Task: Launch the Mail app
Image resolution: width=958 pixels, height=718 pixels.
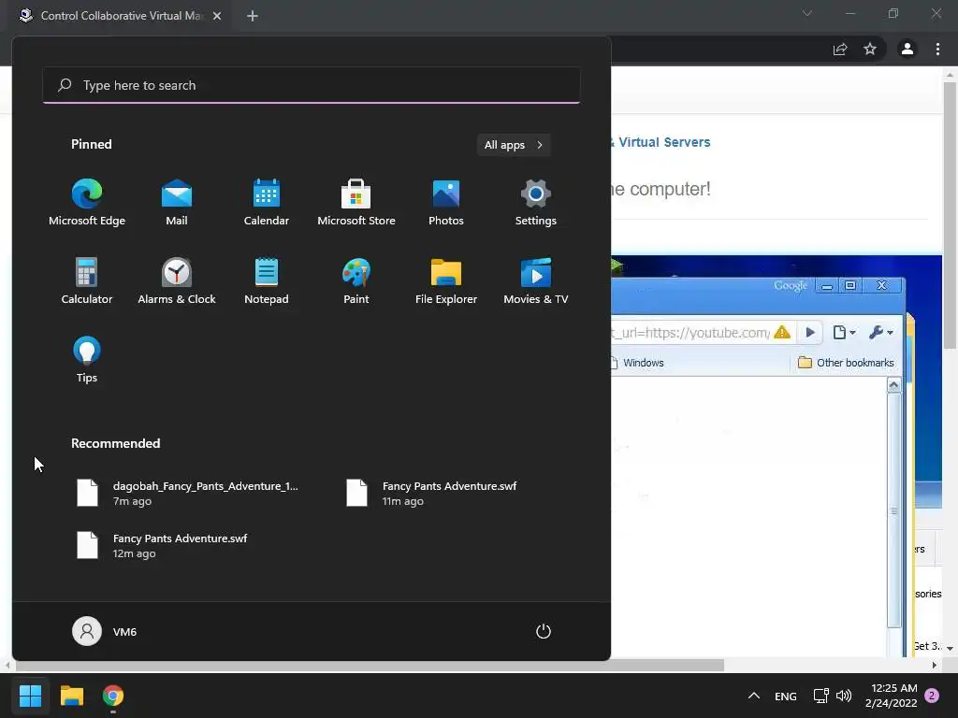Action: (x=177, y=203)
